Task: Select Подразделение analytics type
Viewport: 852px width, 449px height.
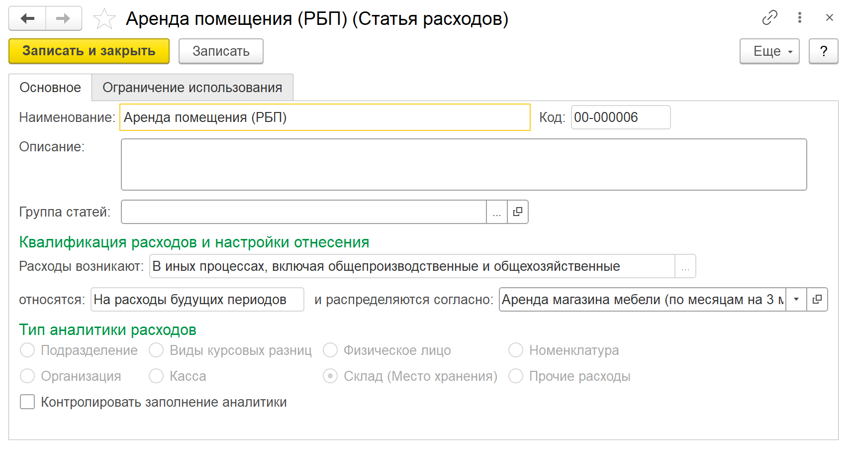Action: click(27, 350)
